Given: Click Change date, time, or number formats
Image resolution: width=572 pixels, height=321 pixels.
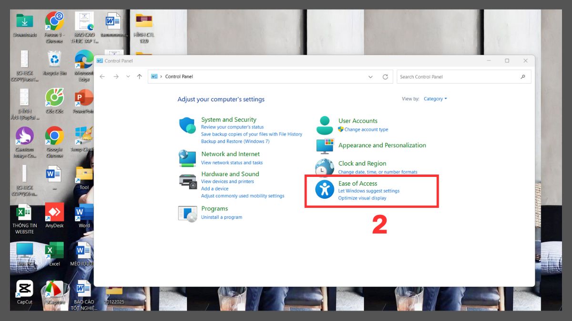Looking at the screenshot, I should [x=378, y=172].
